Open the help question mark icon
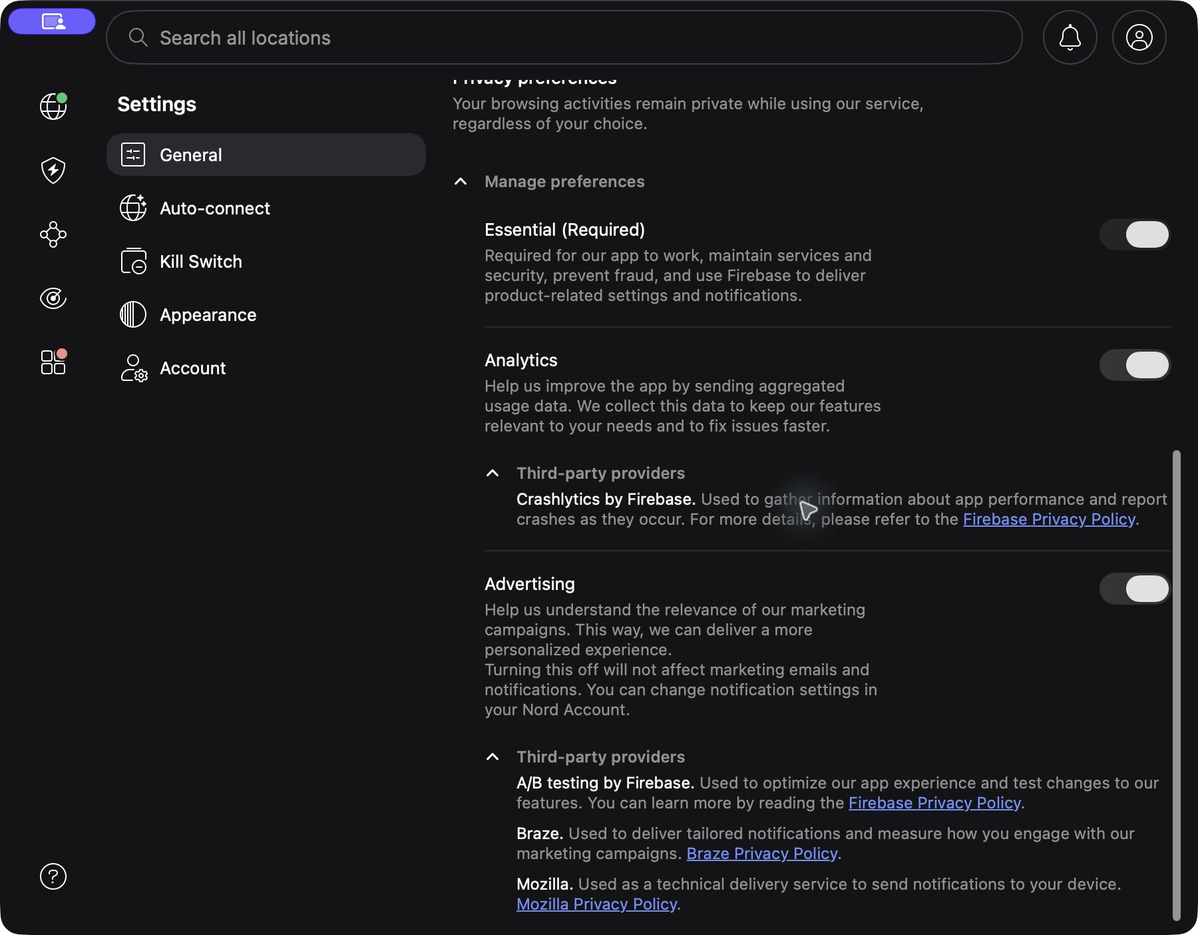Image resolution: width=1198 pixels, height=935 pixels. pos(53,876)
